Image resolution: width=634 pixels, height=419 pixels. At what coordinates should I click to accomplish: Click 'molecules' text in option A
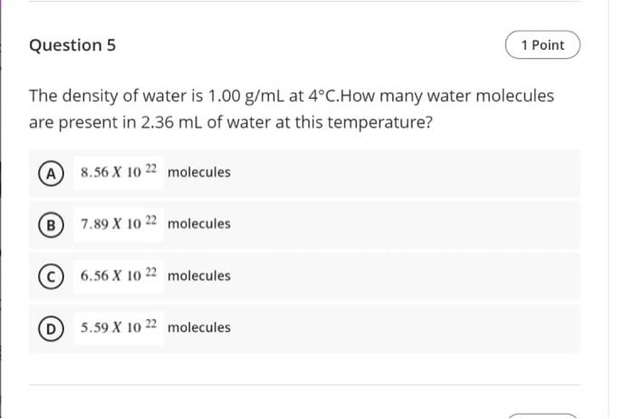pos(199,172)
